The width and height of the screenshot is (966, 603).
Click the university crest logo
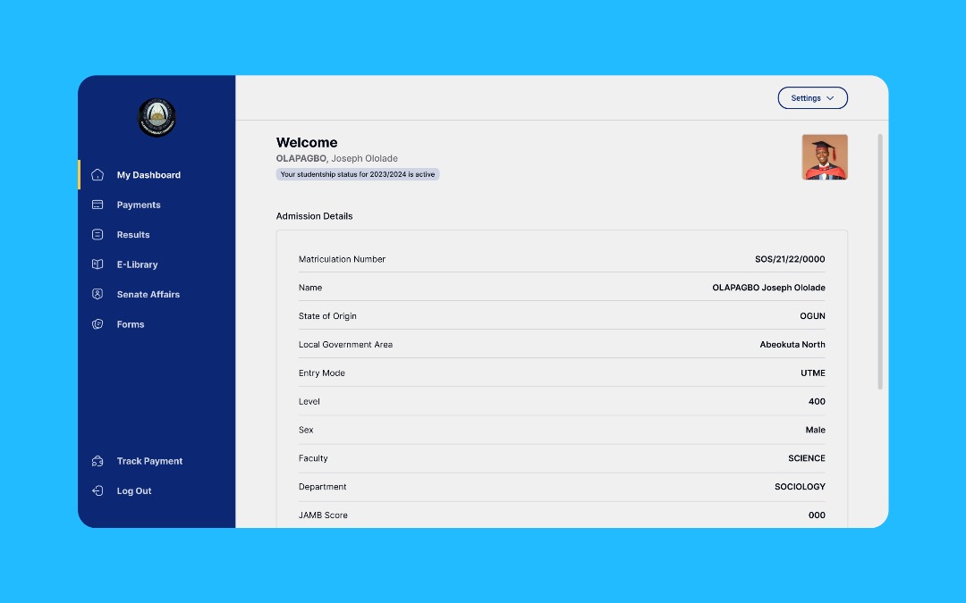tap(157, 117)
